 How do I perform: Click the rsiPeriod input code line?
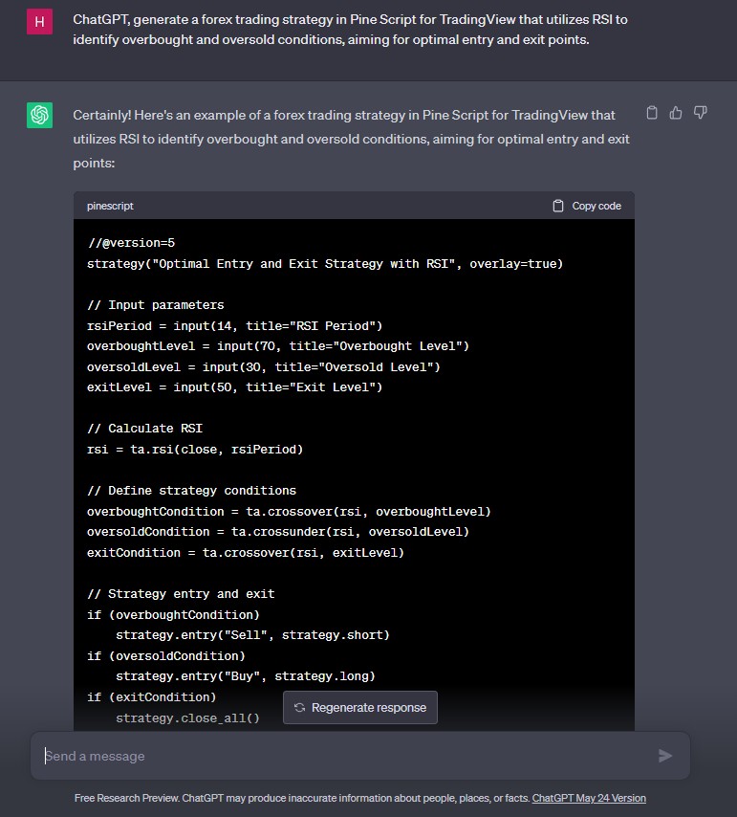point(234,325)
